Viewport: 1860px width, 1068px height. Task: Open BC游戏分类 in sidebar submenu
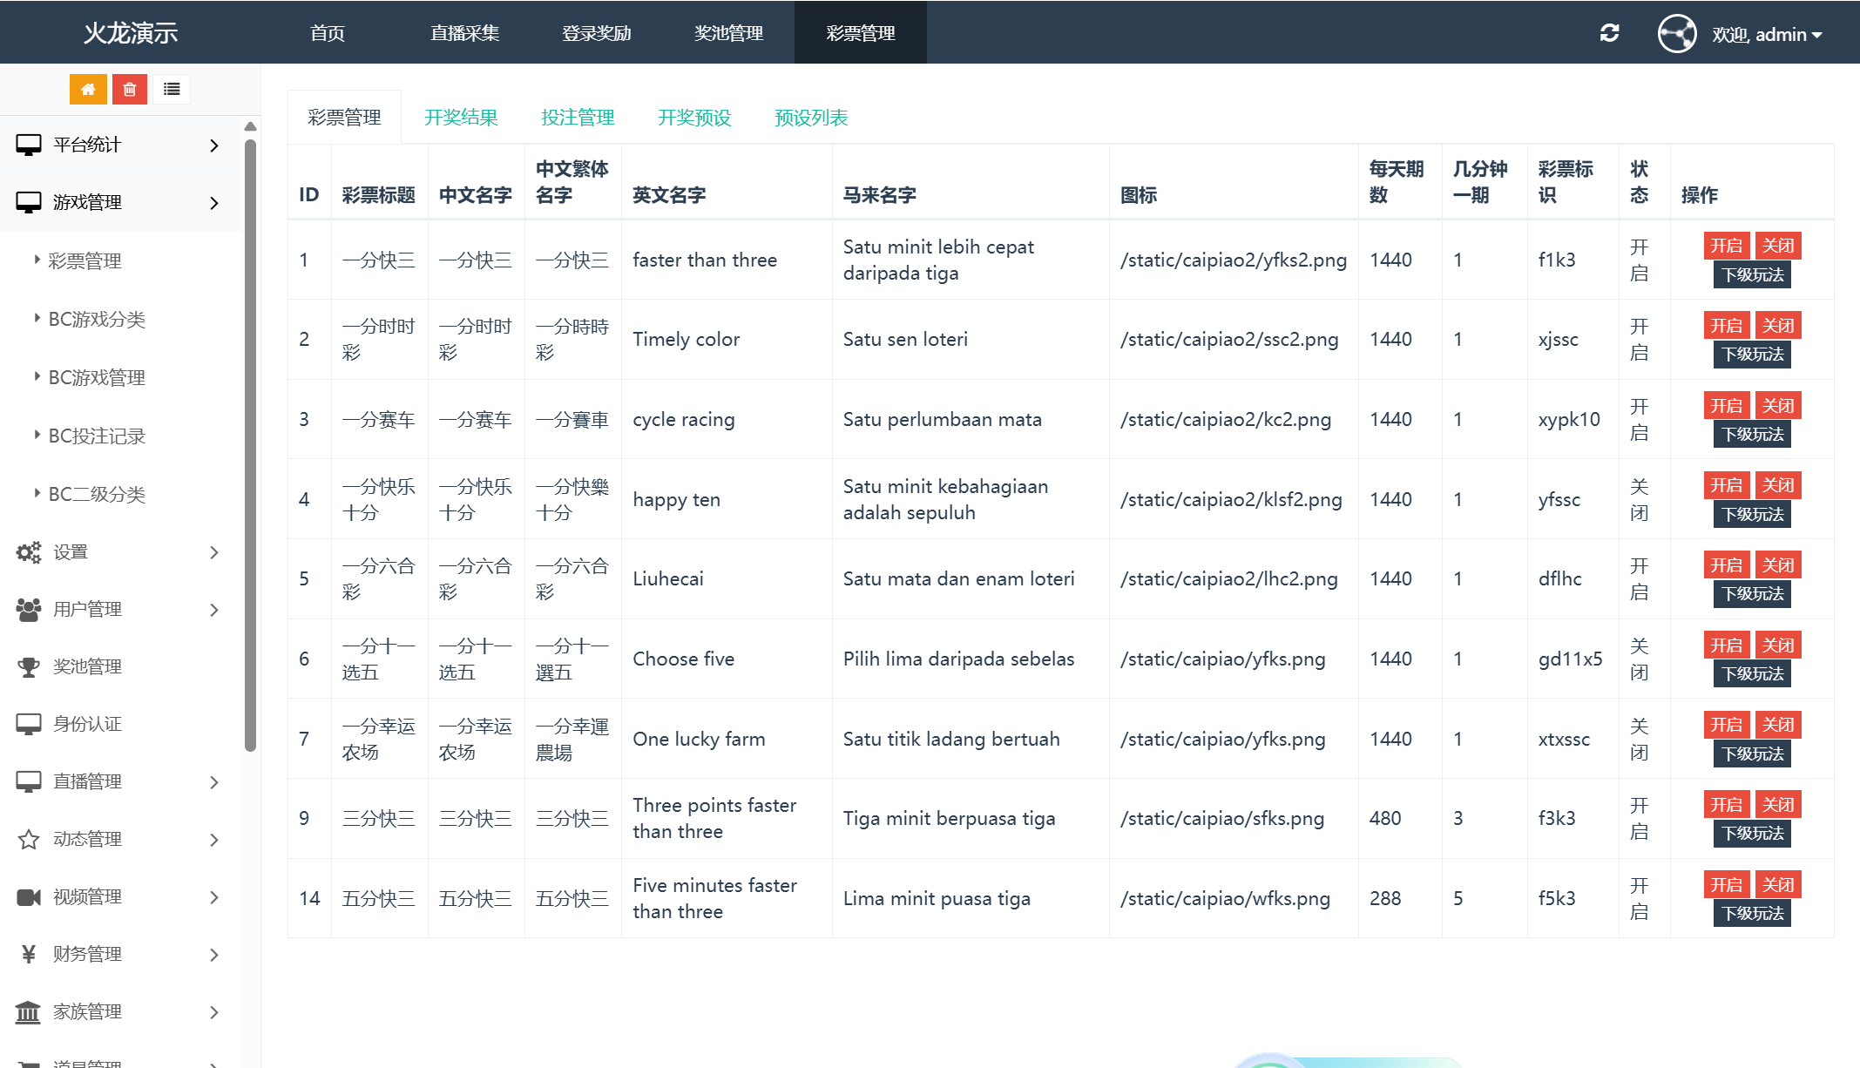coord(97,320)
